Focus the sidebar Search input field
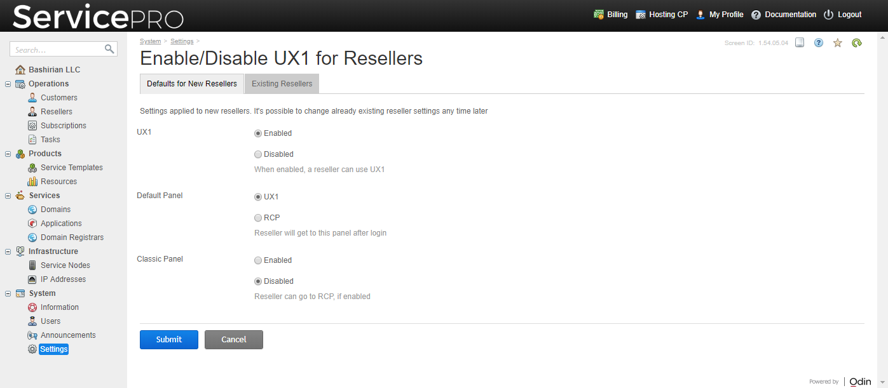 [57, 50]
